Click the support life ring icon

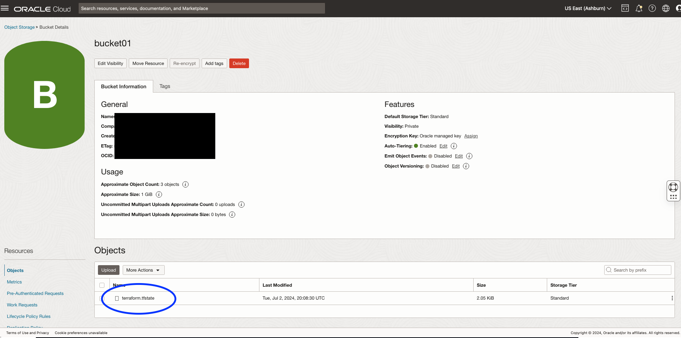(673, 187)
